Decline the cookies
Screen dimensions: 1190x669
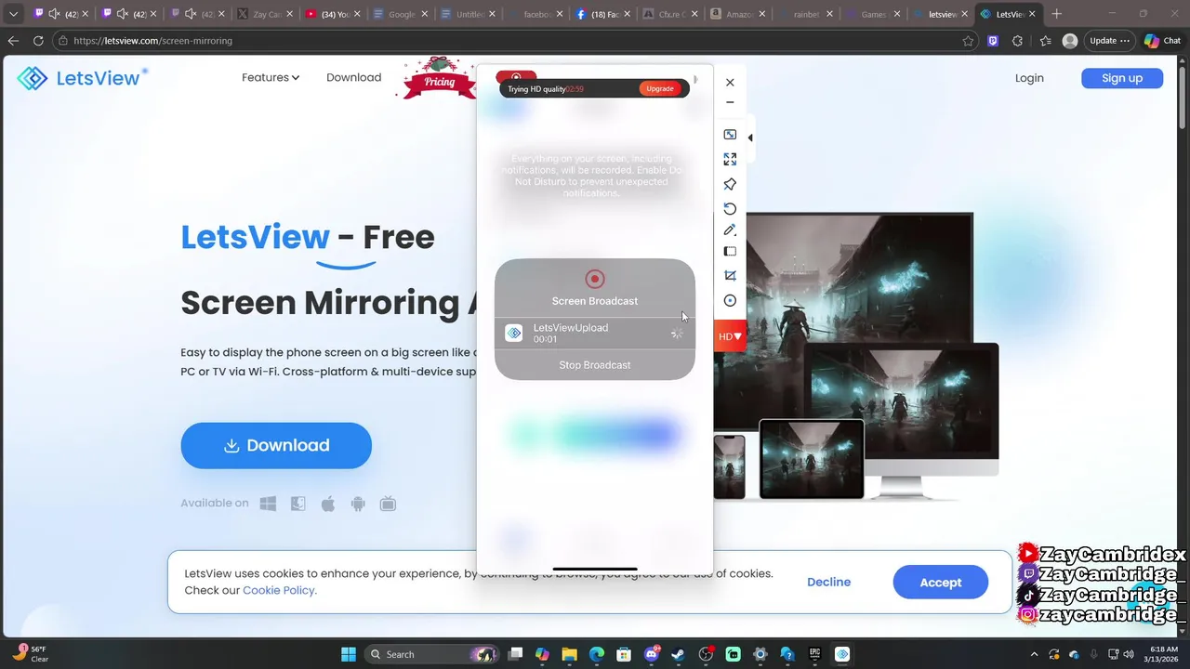coord(828,582)
